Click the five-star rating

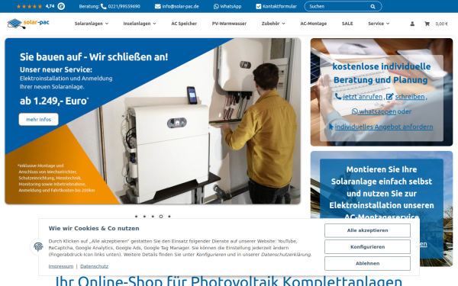(29, 6)
